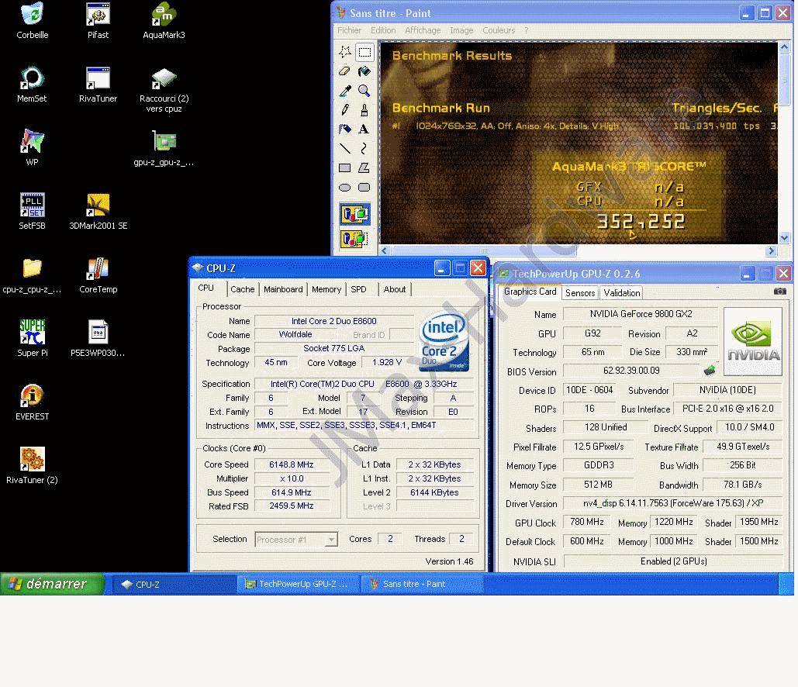Viewport: 798px width, 687px height.
Task: Select the SetFSB desktop icon
Action: (x=32, y=212)
